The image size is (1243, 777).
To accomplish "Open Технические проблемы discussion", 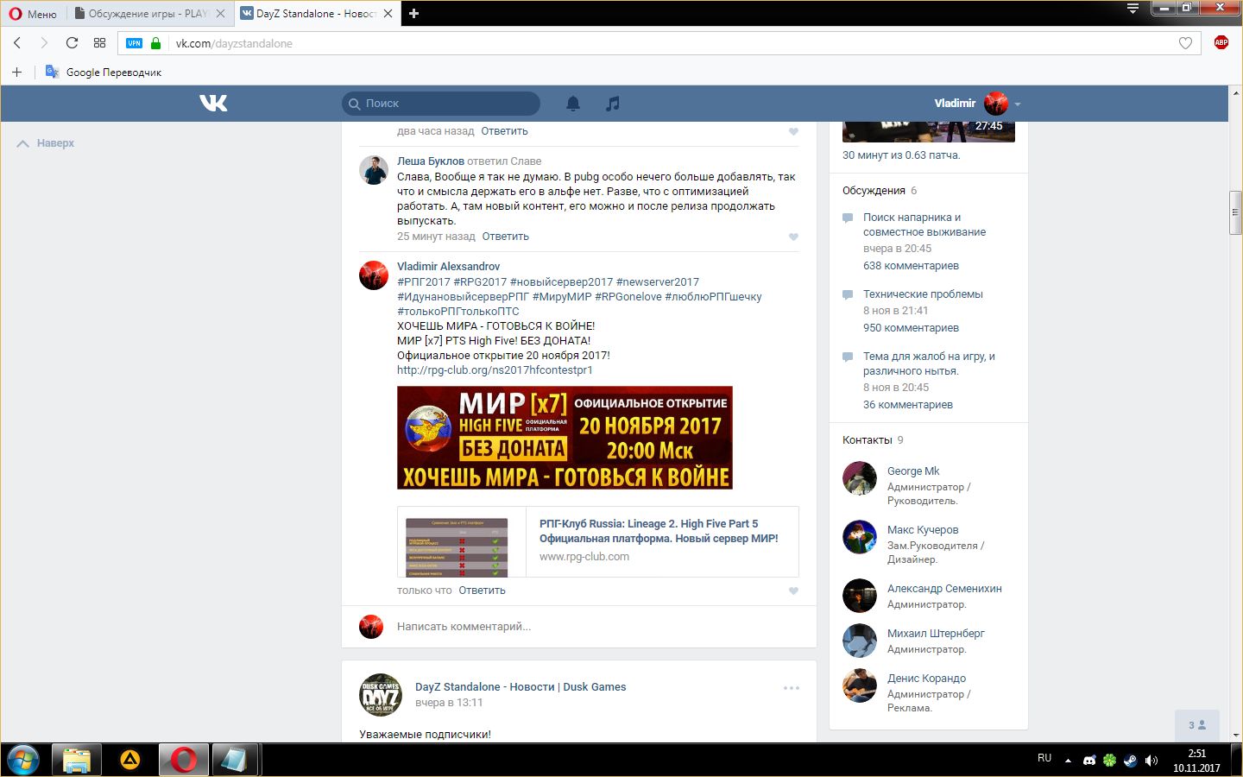I will coord(923,294).
